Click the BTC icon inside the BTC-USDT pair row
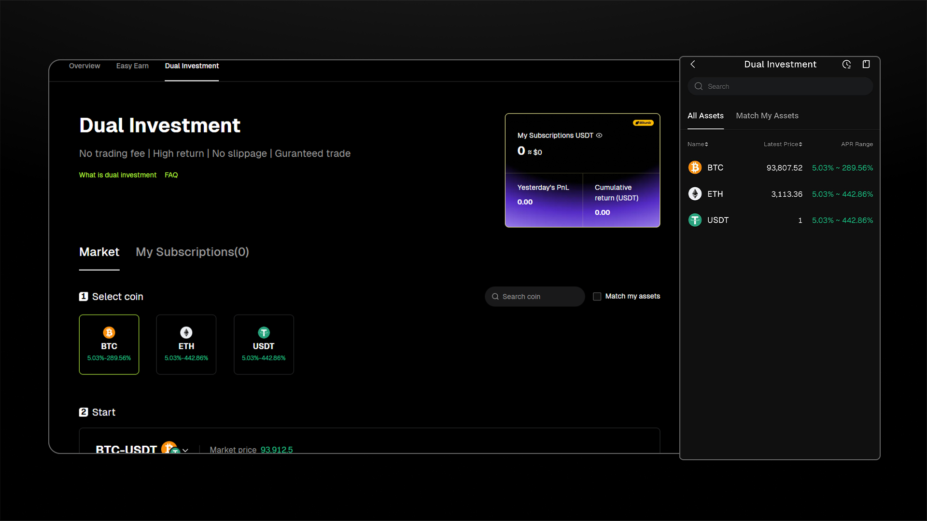The height and width of the screenshot is (521, 927). [x=169, y=449]
